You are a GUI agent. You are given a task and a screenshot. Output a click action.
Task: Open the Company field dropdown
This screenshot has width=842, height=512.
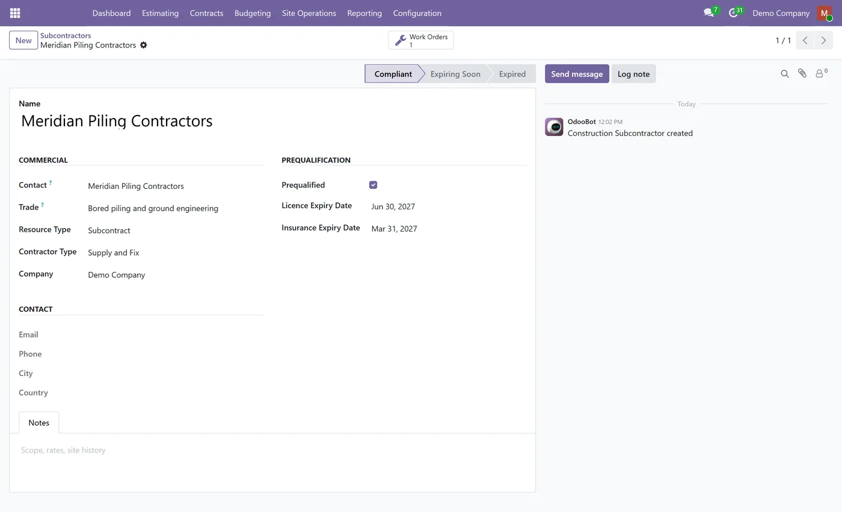click(175, 275)
